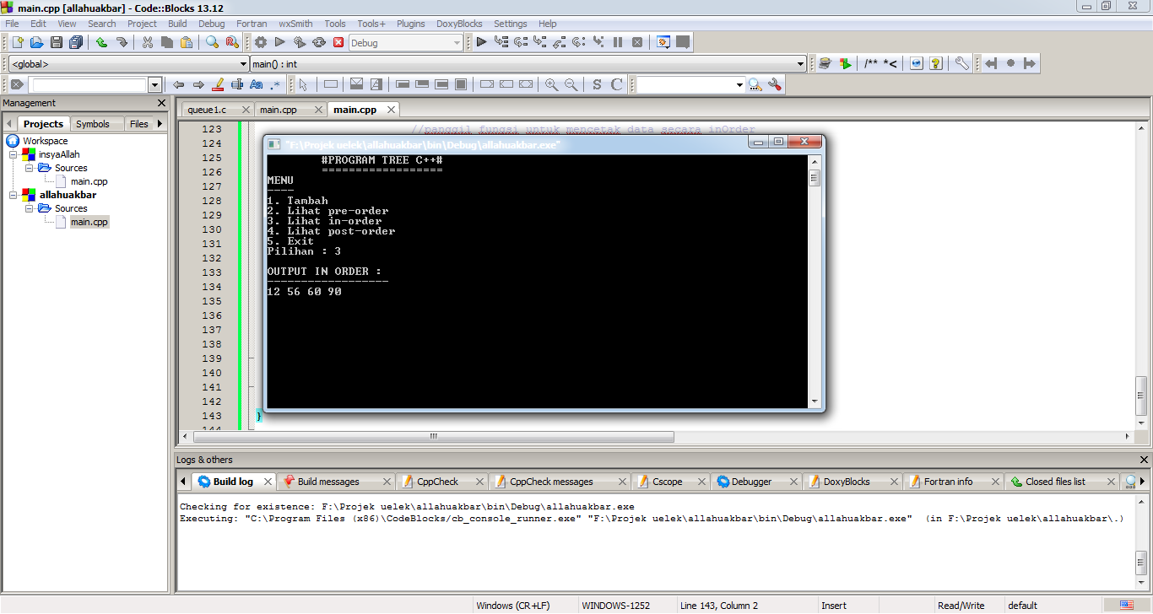The height and width of the screenshot is (614, 1153).
Task: Zoom out with the minus magnifier
Action: point(571,84)
